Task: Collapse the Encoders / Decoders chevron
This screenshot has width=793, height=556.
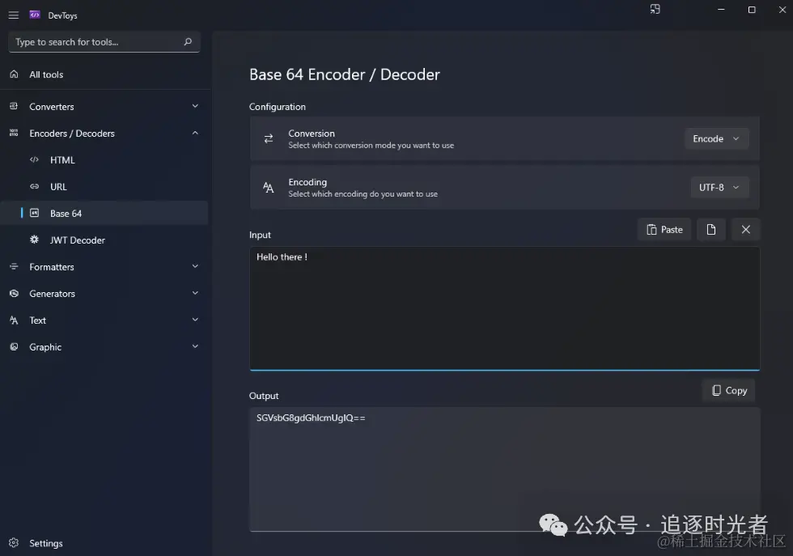Action: (195, 133)
